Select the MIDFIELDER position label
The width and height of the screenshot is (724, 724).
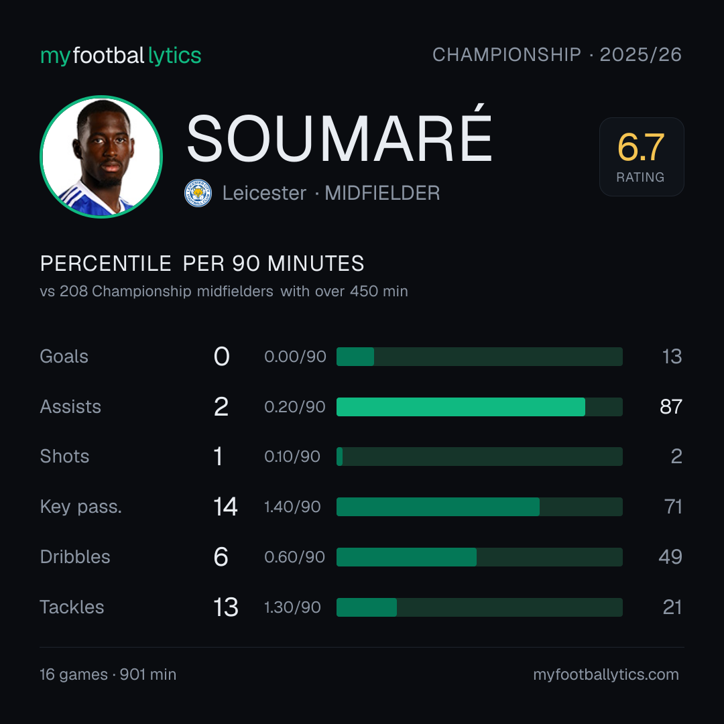pos(382,193)
